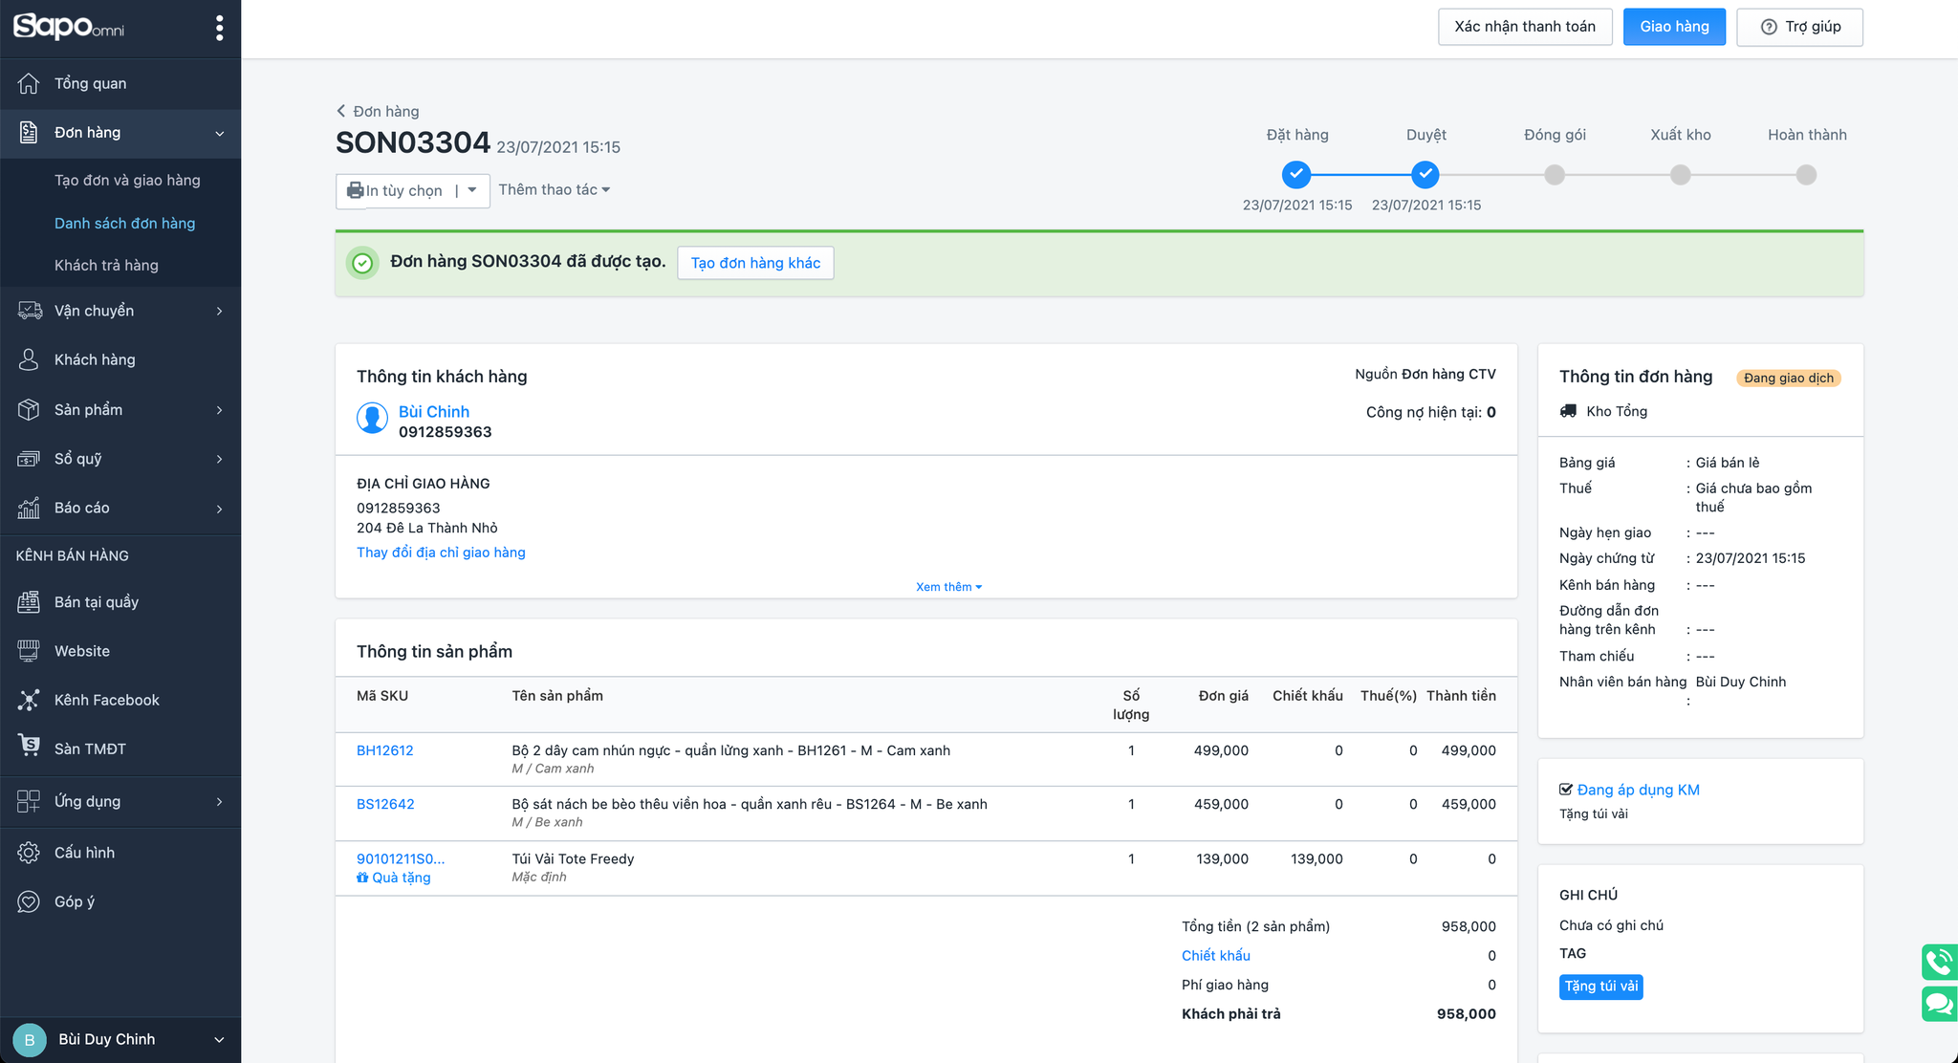
Task: Open the Sàn TMĐT shopping icon
Action: (x=29, y=747)
